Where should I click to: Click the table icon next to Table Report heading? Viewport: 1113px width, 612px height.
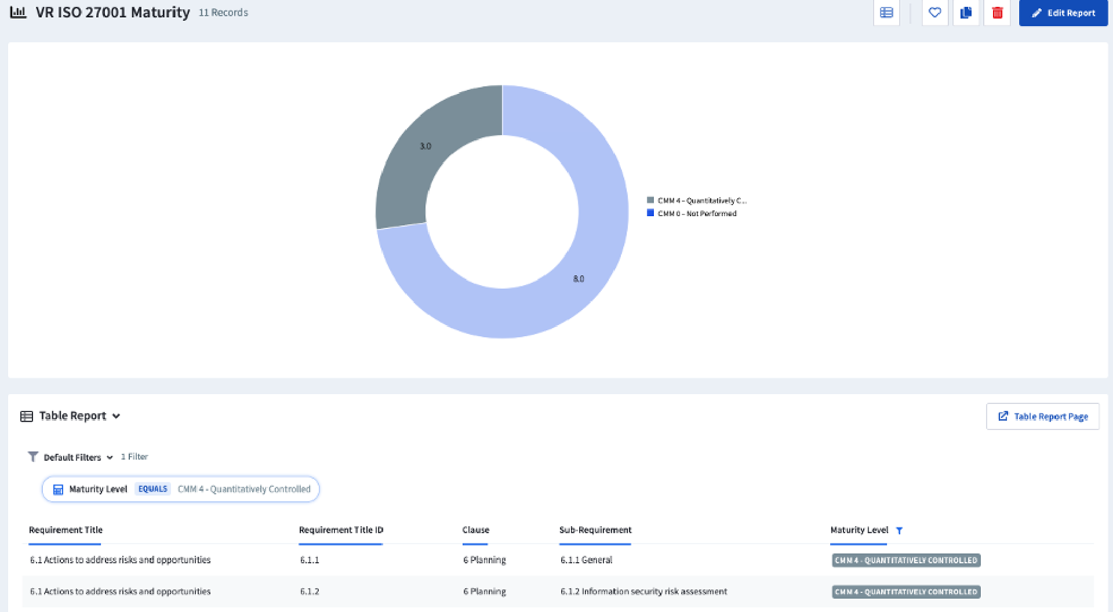pyautogui.click(x=27, y=416)
